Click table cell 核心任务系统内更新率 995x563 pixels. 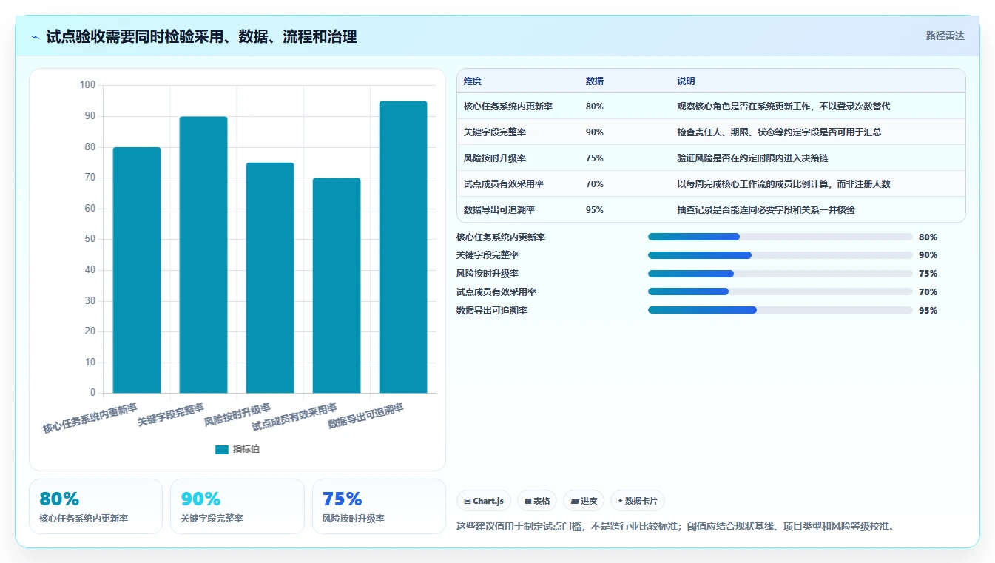(508, 107)
